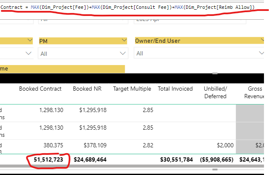Sort by Booked Contract column header
The height and width of the screenshot is (175, 269).
coord(40,89)
